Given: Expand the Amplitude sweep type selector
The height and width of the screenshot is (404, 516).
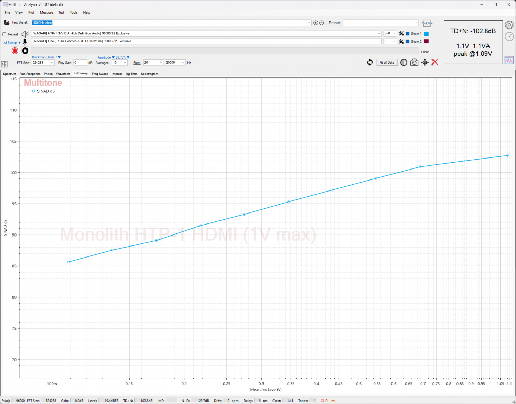Looking at the screenshot, I should (106, 57).
